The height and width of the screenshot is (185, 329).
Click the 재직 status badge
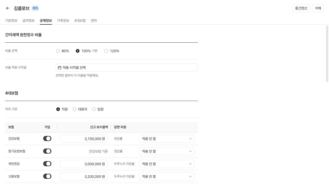pos(35,8)
